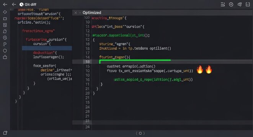Click left pane line 'loutiuseragen();'

click(x=49, y=57)
